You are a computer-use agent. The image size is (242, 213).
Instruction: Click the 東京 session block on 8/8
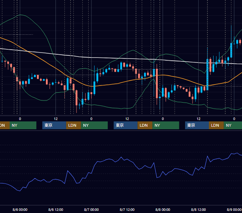pyautogui.click(x=197, y=125)
